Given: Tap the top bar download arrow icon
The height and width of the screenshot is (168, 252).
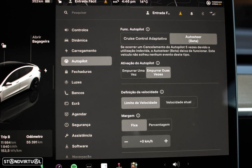Looking at the screenshot, I should point(106,2).
